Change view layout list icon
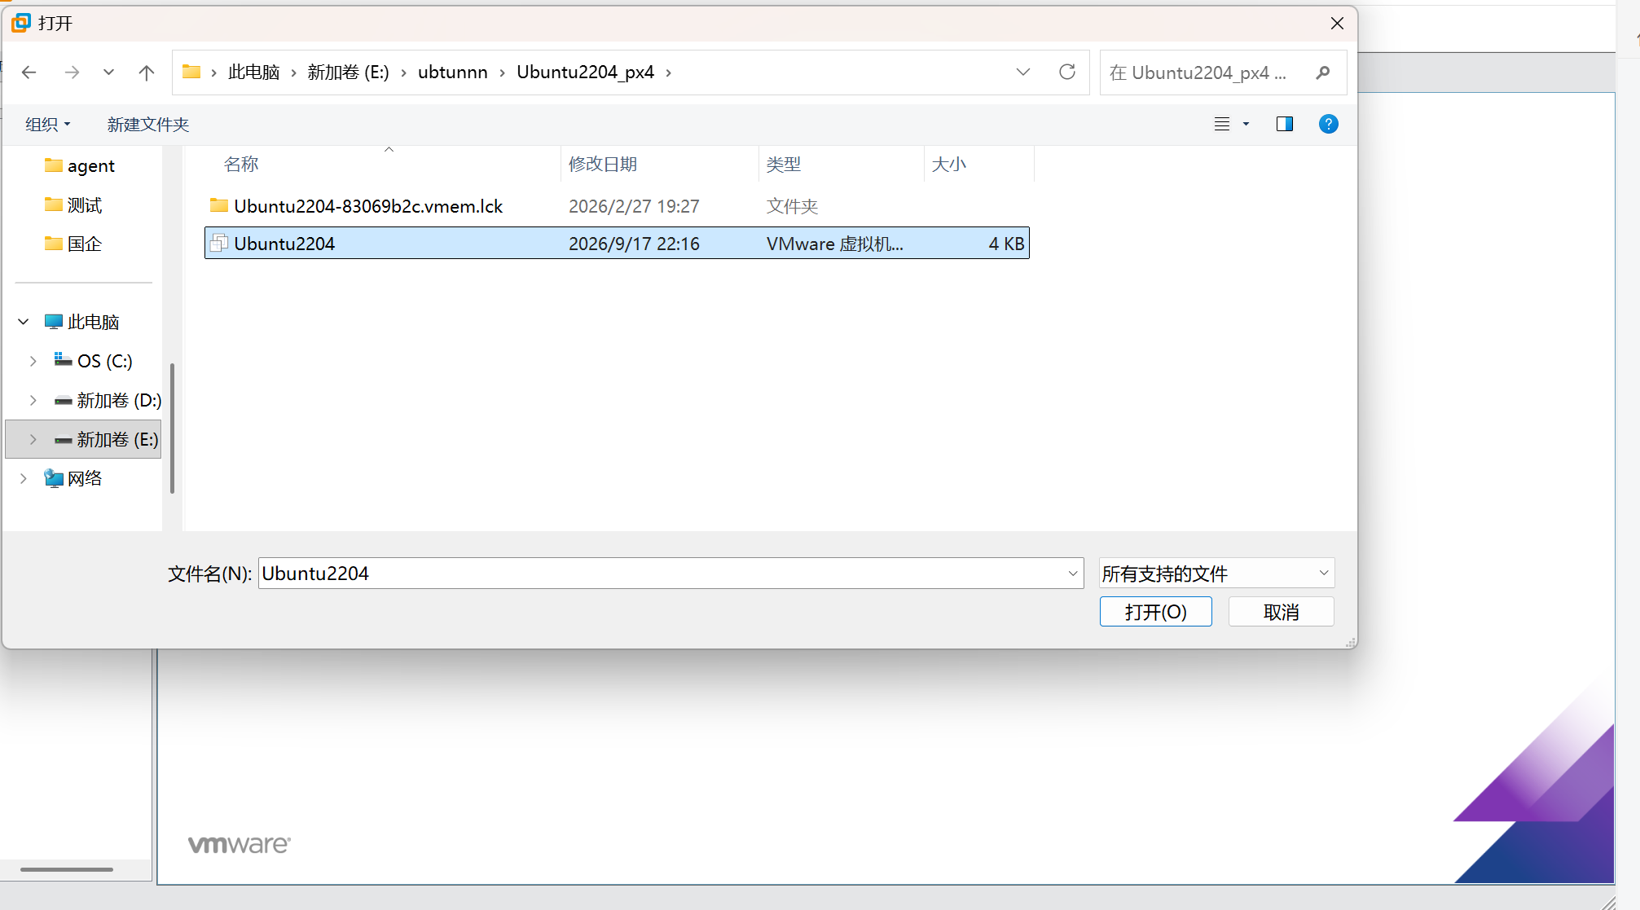The width and height of the screenshot is (1640, 910). pos(1222,124)
